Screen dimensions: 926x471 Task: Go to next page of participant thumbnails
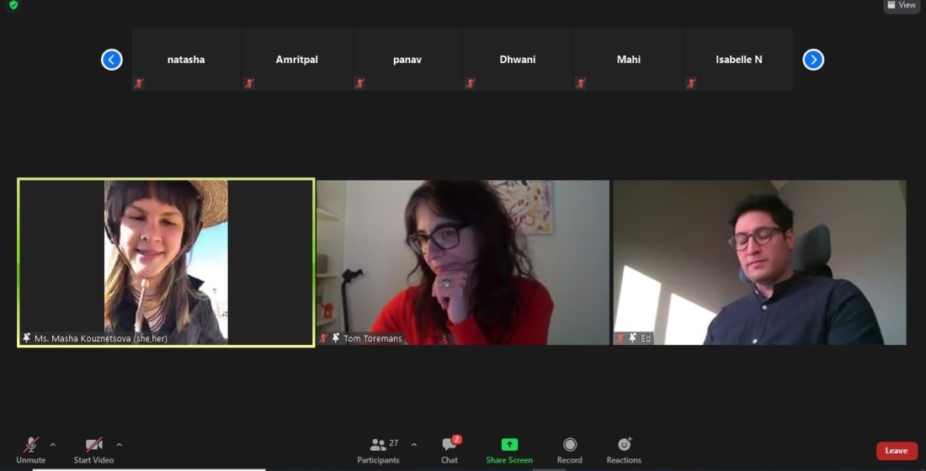pos(813,60)
